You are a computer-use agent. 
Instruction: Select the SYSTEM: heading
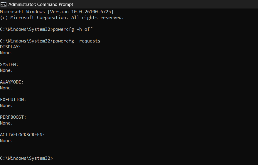[9, 64]
